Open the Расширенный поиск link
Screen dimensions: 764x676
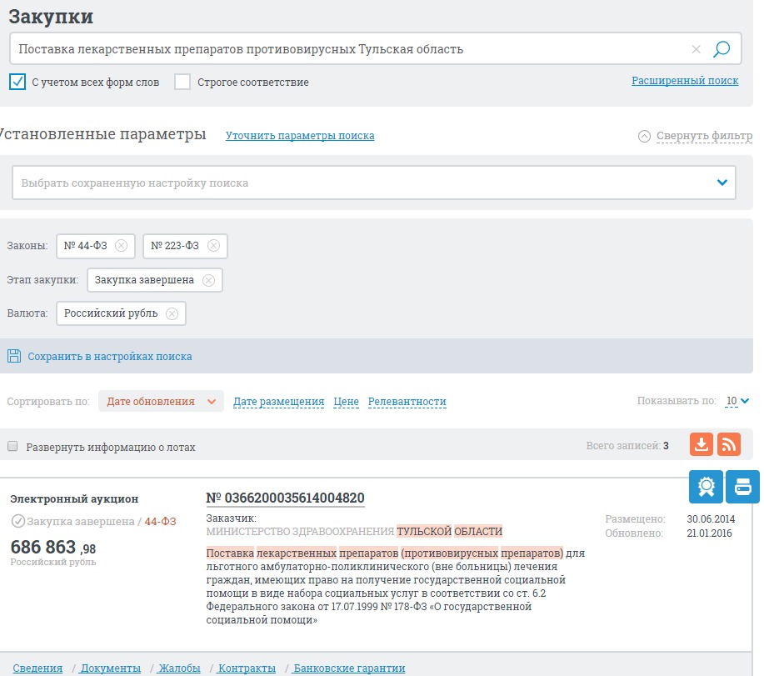(685, 81)
